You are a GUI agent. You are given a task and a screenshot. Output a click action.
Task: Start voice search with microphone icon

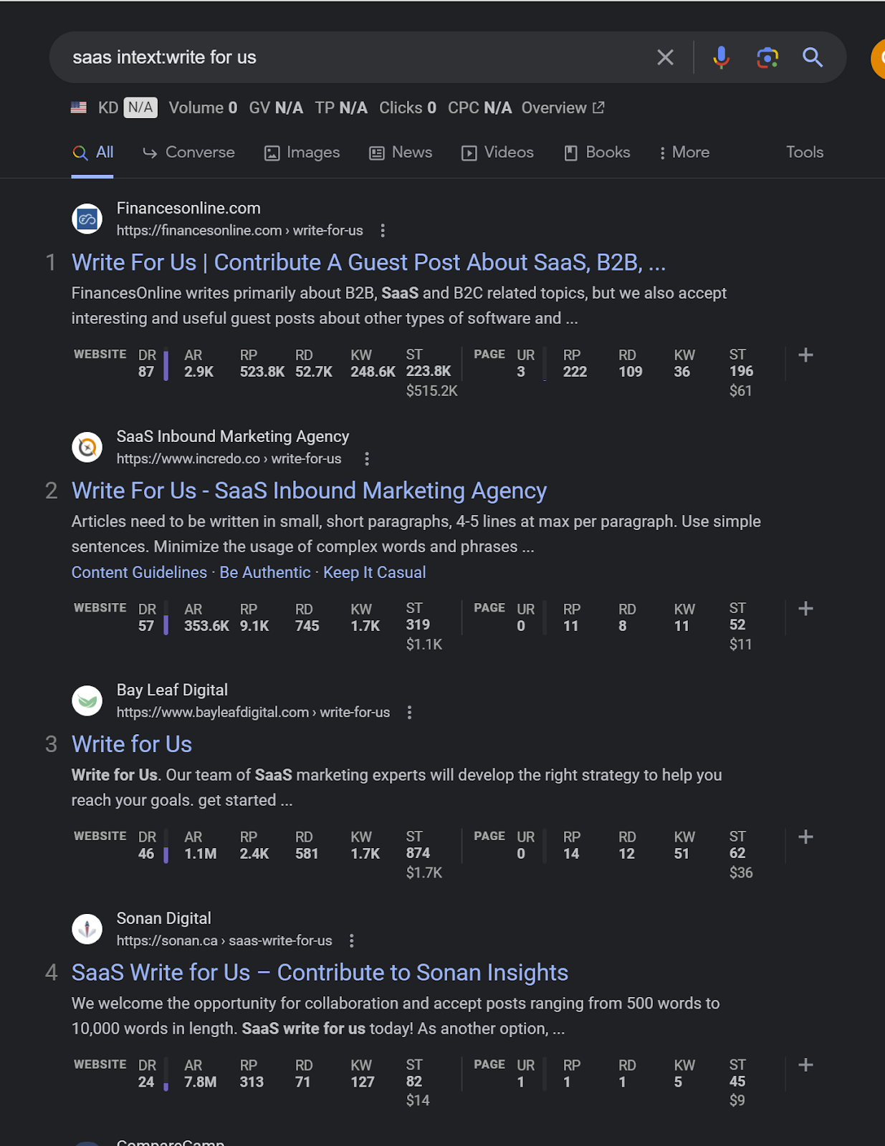pyautogui.click(x=721, y=57)
